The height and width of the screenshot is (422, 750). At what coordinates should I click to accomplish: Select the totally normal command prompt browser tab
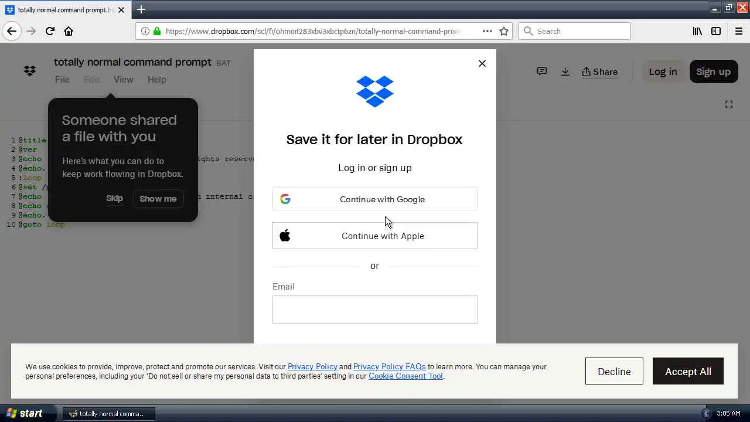click(64, 10)
